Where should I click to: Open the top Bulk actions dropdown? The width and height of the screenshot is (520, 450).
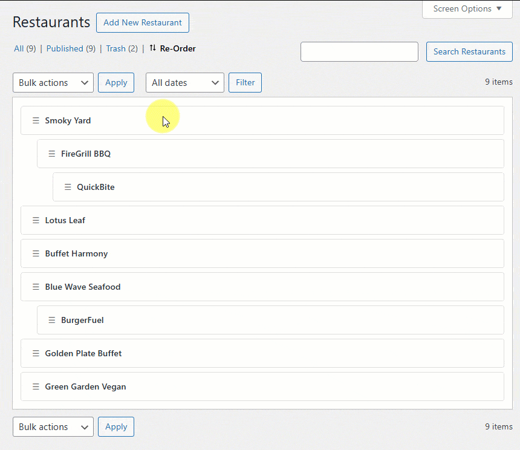(53, 83)
